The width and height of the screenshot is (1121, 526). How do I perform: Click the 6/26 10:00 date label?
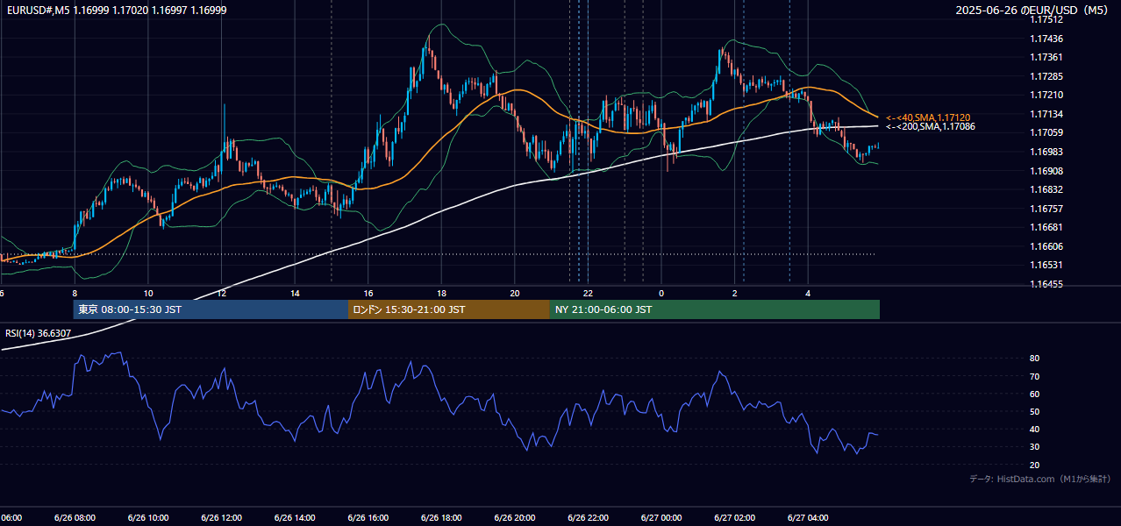click(x=148, y=518)
